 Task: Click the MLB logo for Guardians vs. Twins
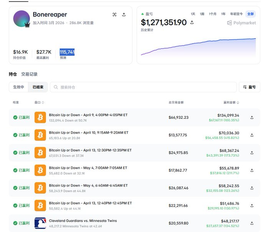click(x=40, y=223)
